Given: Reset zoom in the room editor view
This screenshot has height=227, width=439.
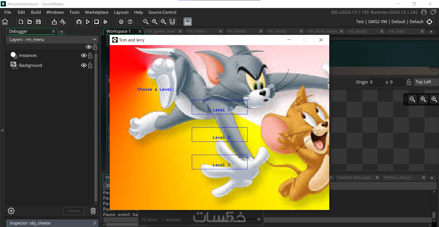Looking at the screenshot, I should [423, 99].
